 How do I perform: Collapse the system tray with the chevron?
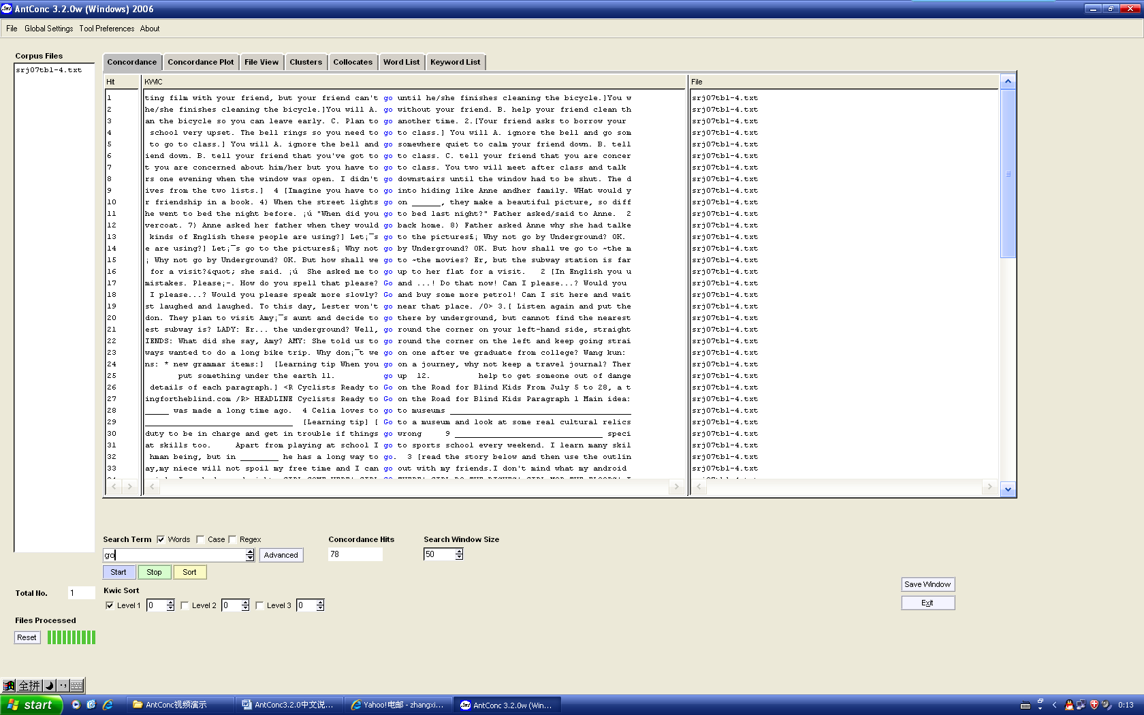(1054, 704)
